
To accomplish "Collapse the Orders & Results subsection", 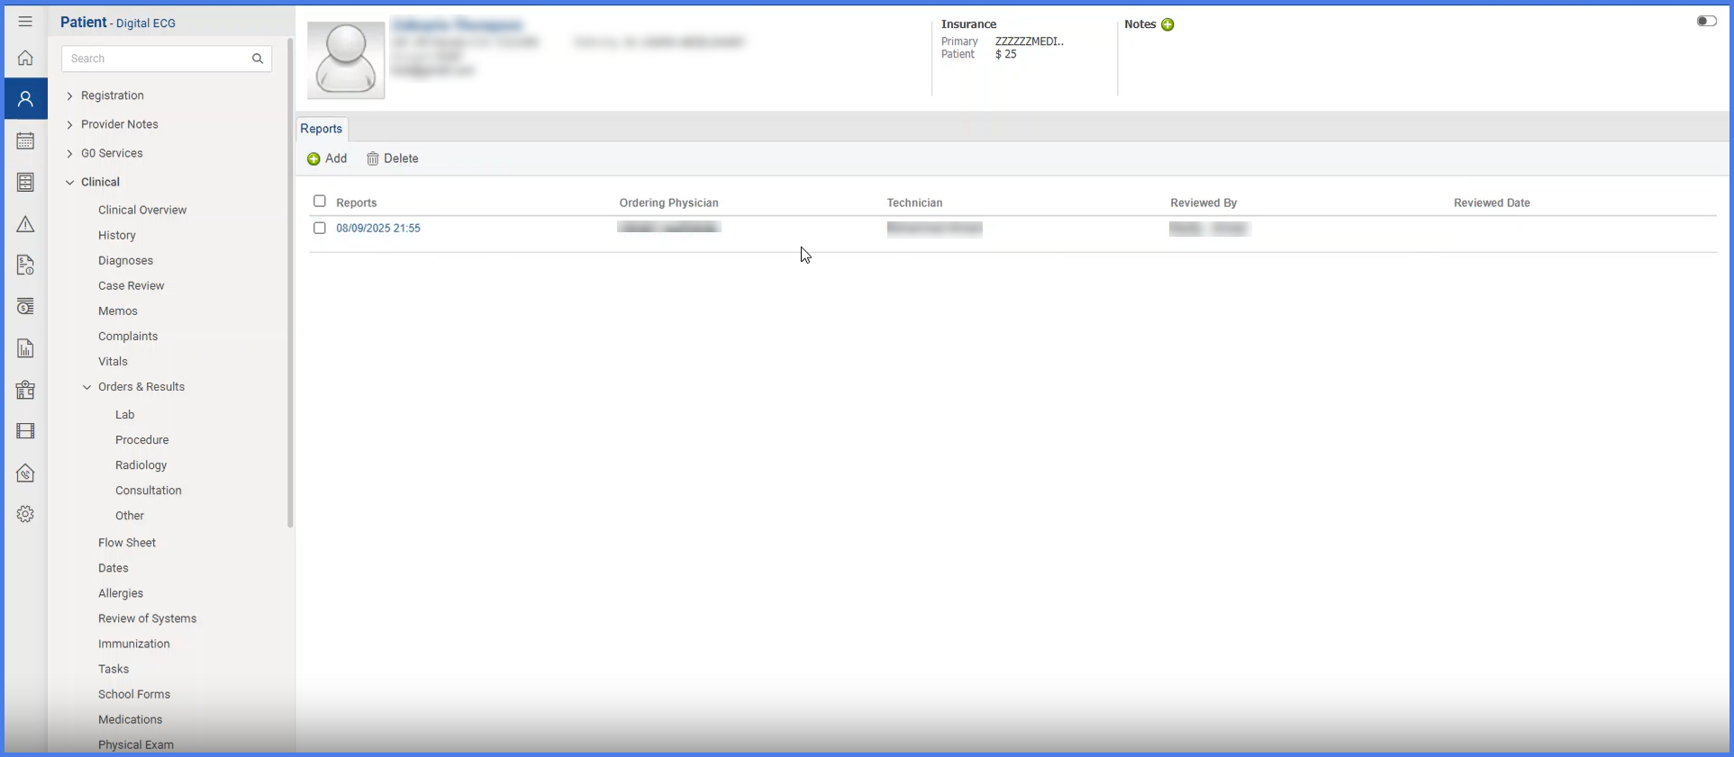I will (x=86, y=387).
